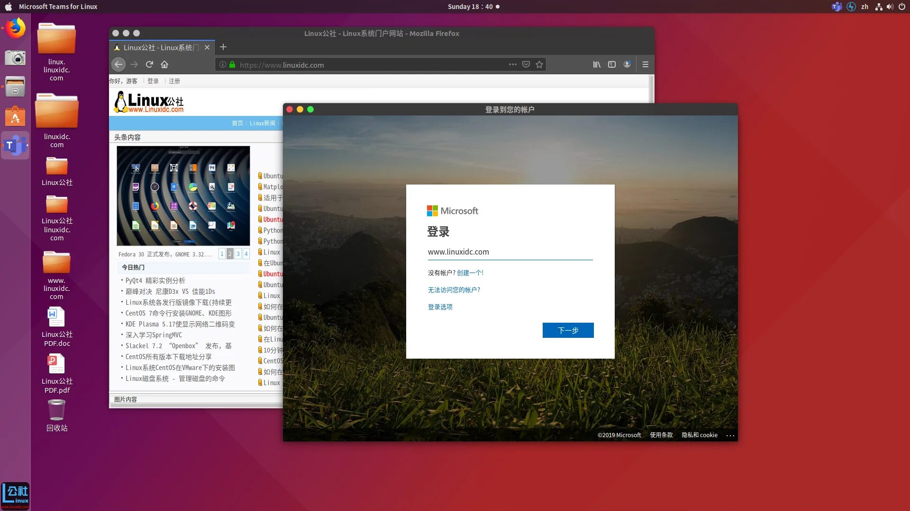The image size is (910, 511).
Task: Open the 回收站 trash icon
Action: point(56,415)
